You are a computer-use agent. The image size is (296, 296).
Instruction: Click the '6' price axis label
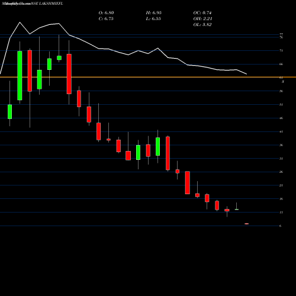pyautogui.click(x=281, y=226)
